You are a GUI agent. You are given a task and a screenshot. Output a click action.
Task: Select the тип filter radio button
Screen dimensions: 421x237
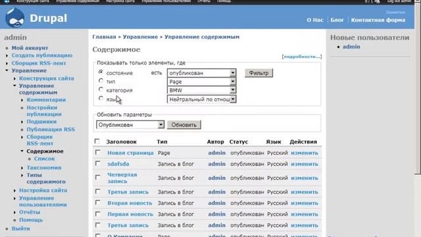[101, 80]
